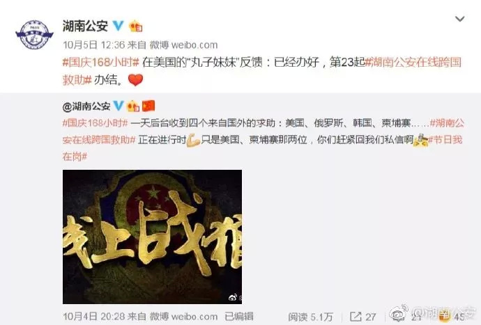Open the #国庆168小时# hashtag in the top post
The height and width of the screenshot is (325, 481).
(101, 63)
